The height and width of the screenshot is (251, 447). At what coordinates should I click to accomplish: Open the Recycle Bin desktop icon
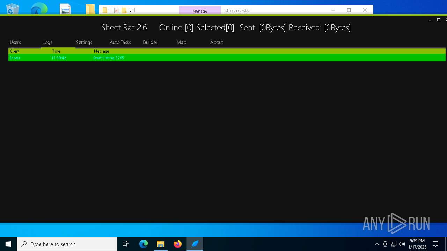point(13,9)
